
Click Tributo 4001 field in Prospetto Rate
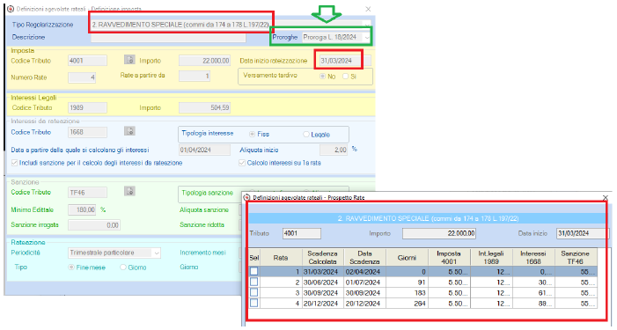pyautogui.click(x=302, y=233)
